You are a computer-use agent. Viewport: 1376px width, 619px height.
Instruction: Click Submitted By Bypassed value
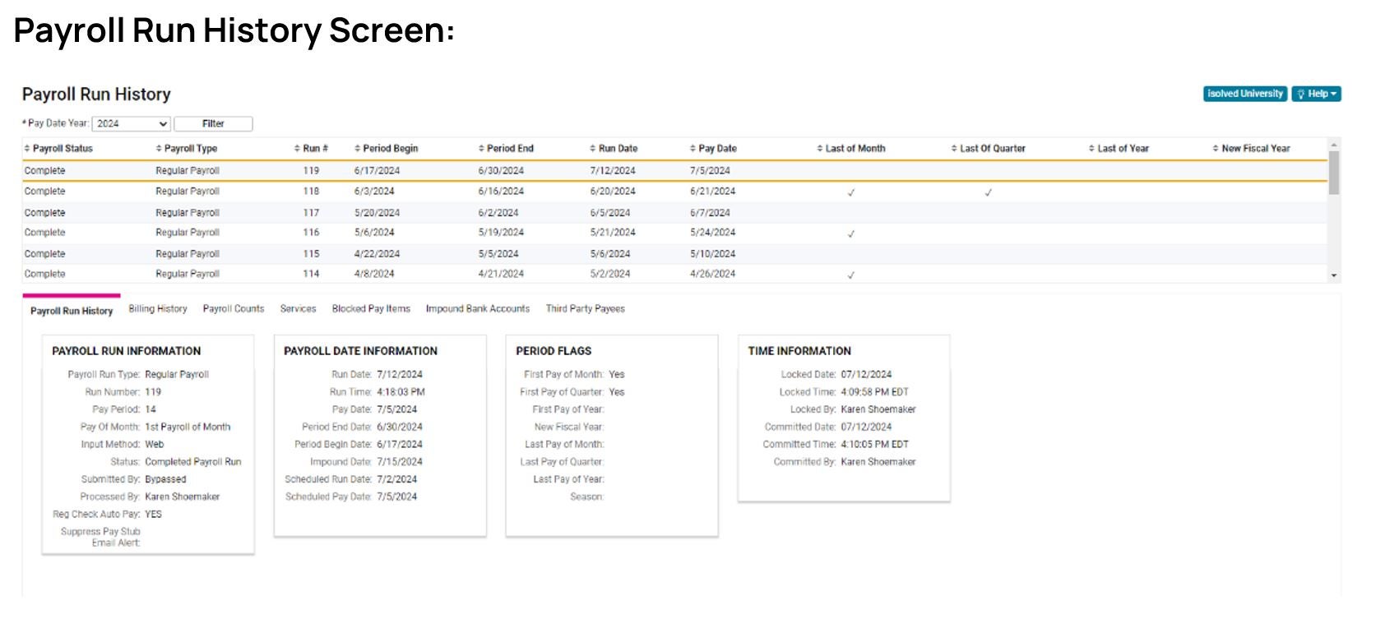[166, 479]
